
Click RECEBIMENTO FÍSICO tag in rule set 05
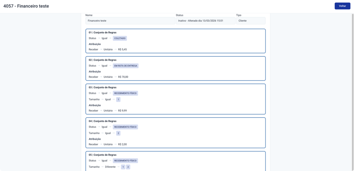pyautogui.click(x=125, y=161)
